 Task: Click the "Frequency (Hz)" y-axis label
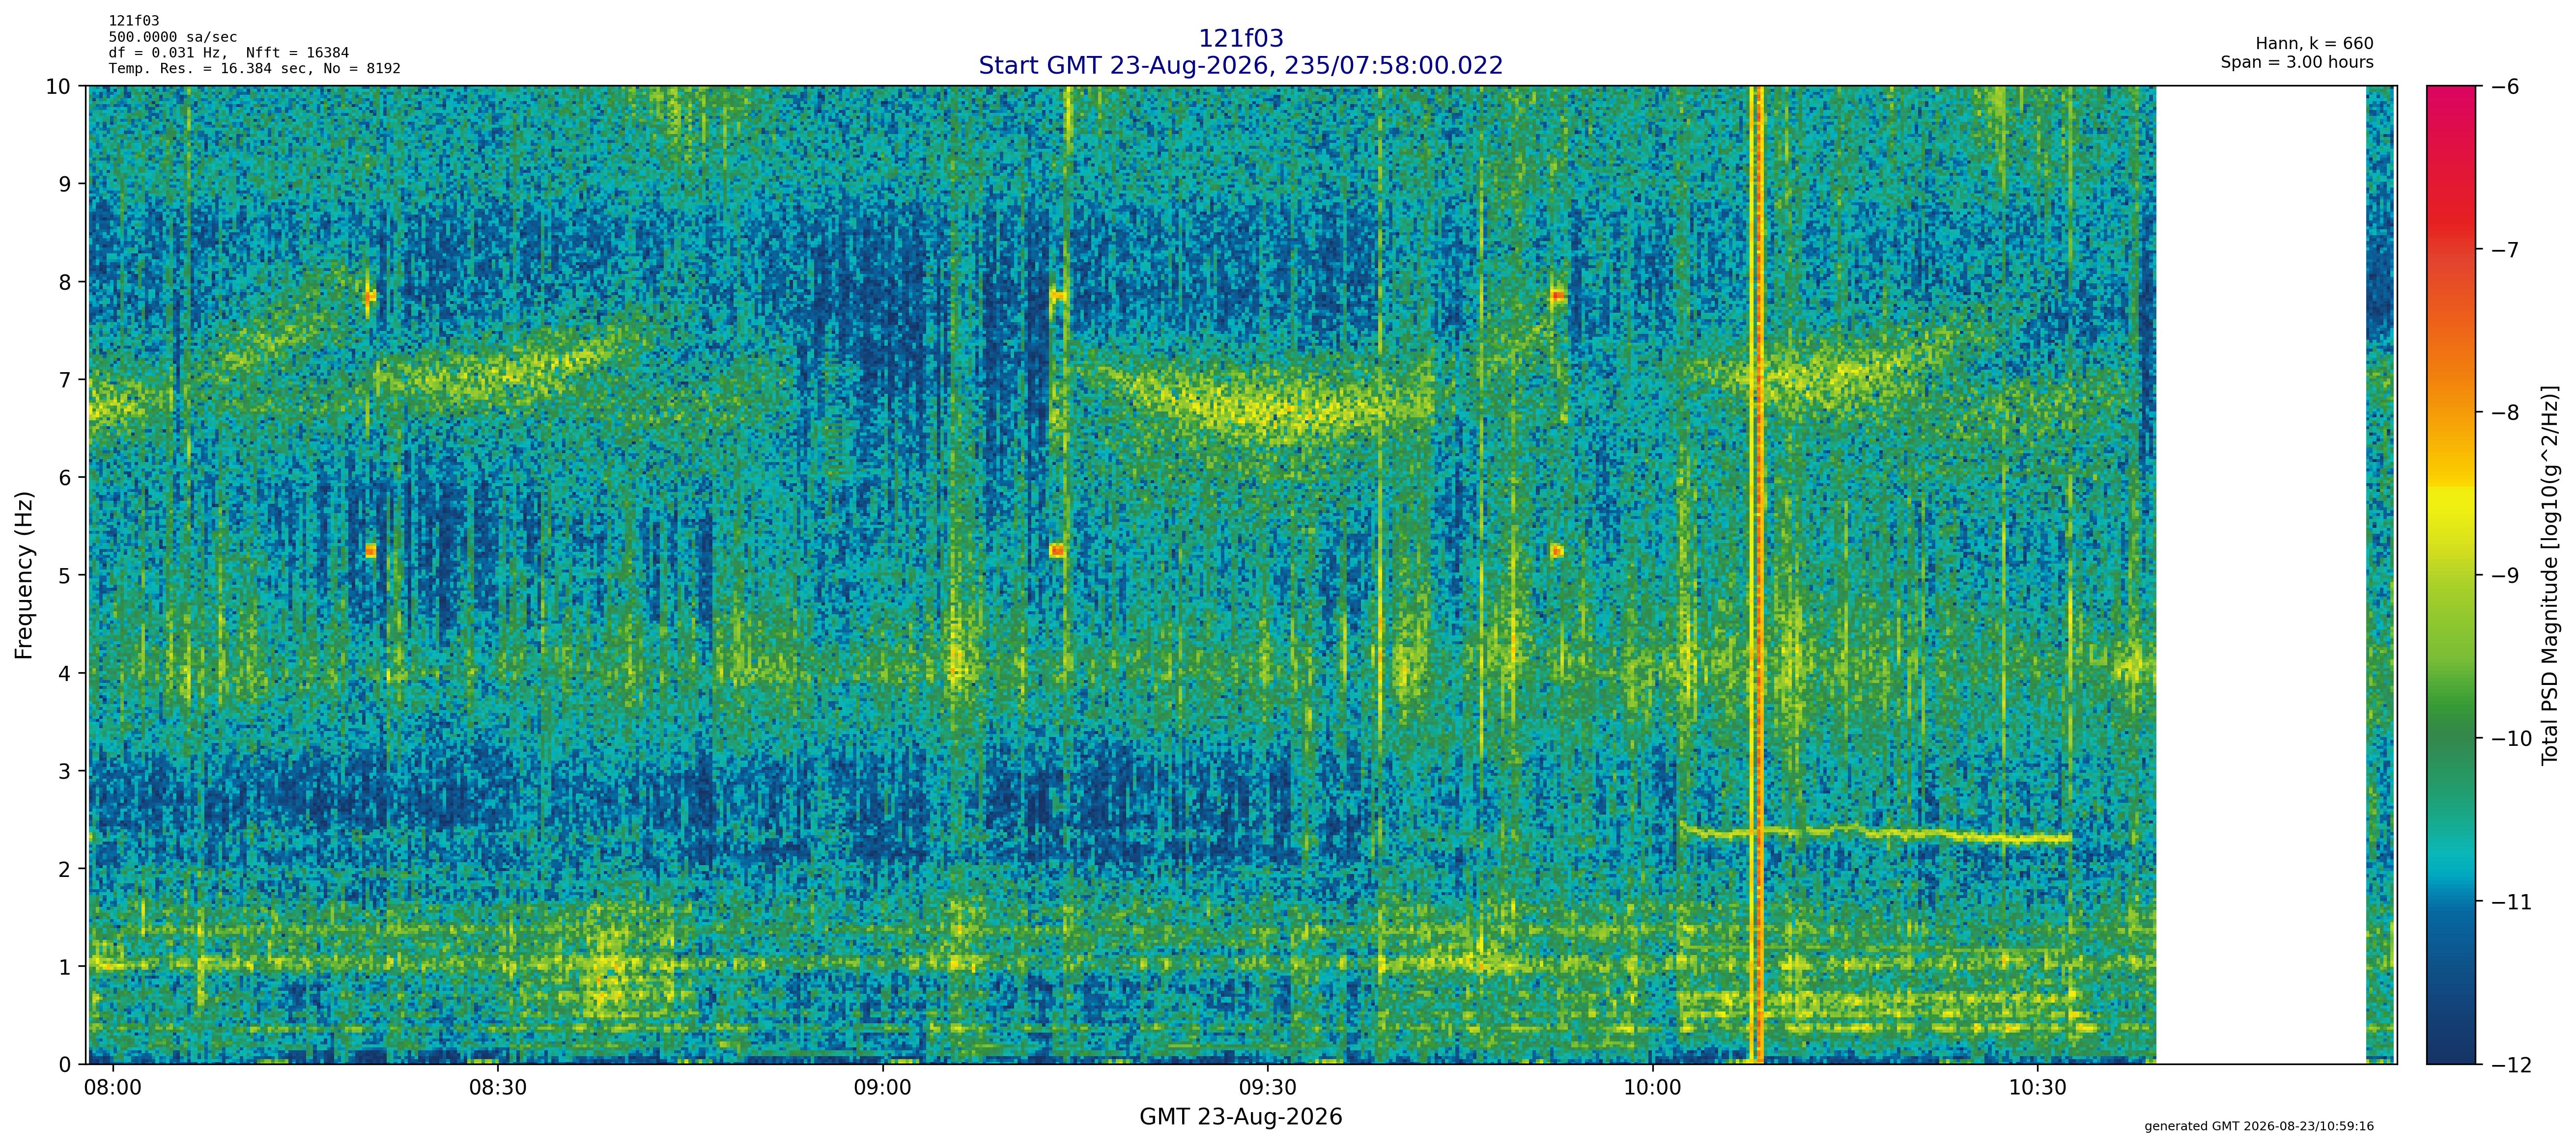click(24, 574)
